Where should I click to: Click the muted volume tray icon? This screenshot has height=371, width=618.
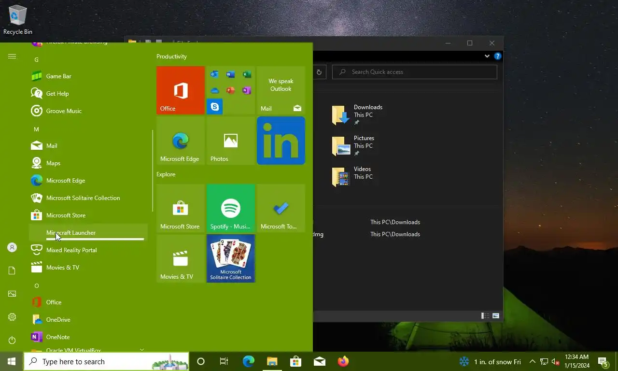point(555,362)
